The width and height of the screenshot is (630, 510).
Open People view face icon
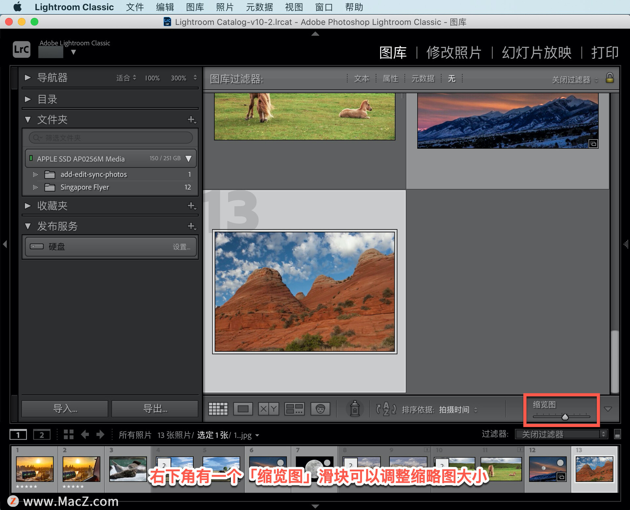pos(320,409)
